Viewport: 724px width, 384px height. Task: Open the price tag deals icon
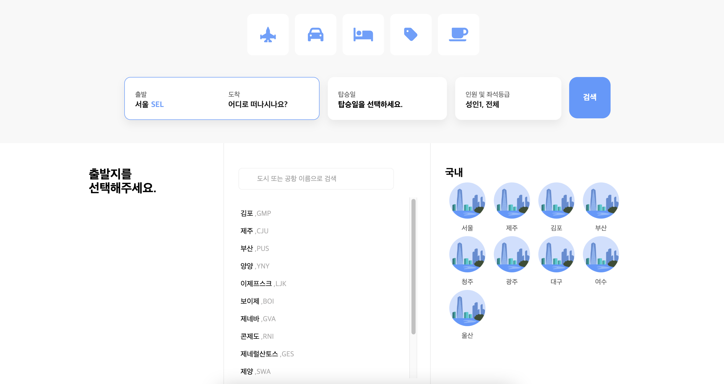pyautogui.click(x=411, y=35)
